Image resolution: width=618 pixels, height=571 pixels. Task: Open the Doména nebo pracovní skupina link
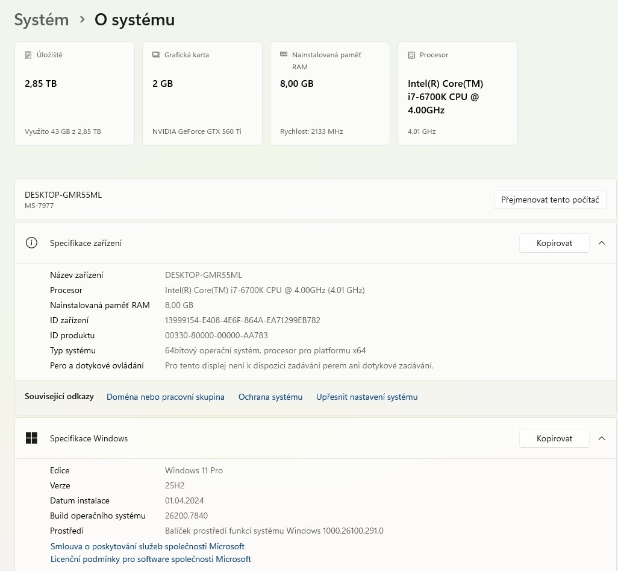(166, 397)
